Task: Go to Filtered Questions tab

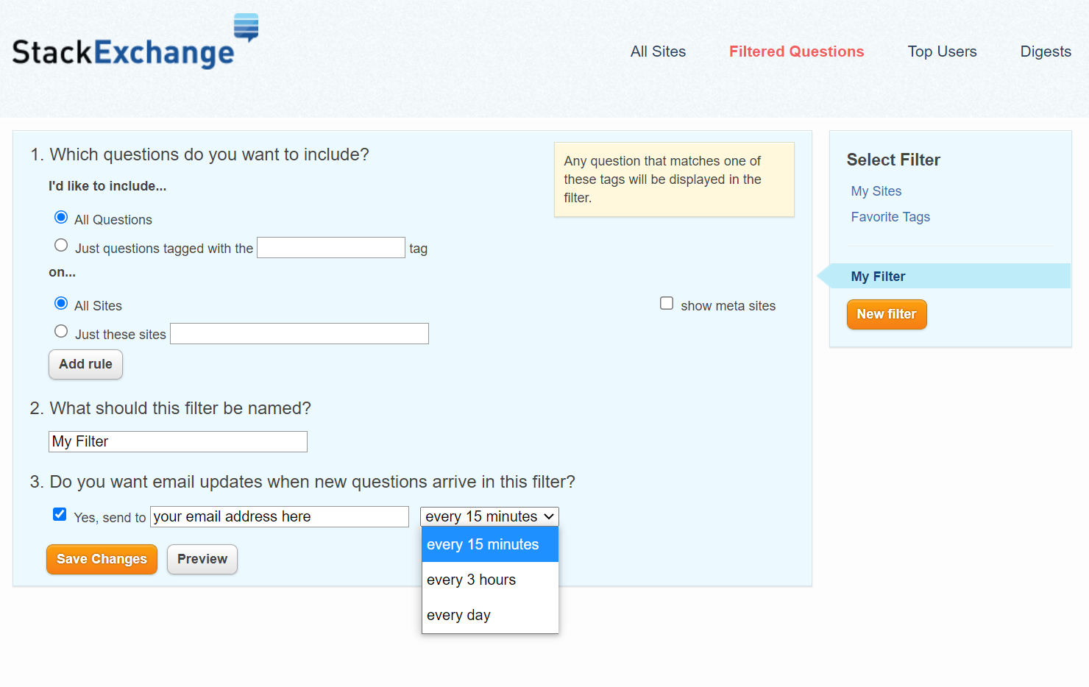Action: [x=796, y=51]
